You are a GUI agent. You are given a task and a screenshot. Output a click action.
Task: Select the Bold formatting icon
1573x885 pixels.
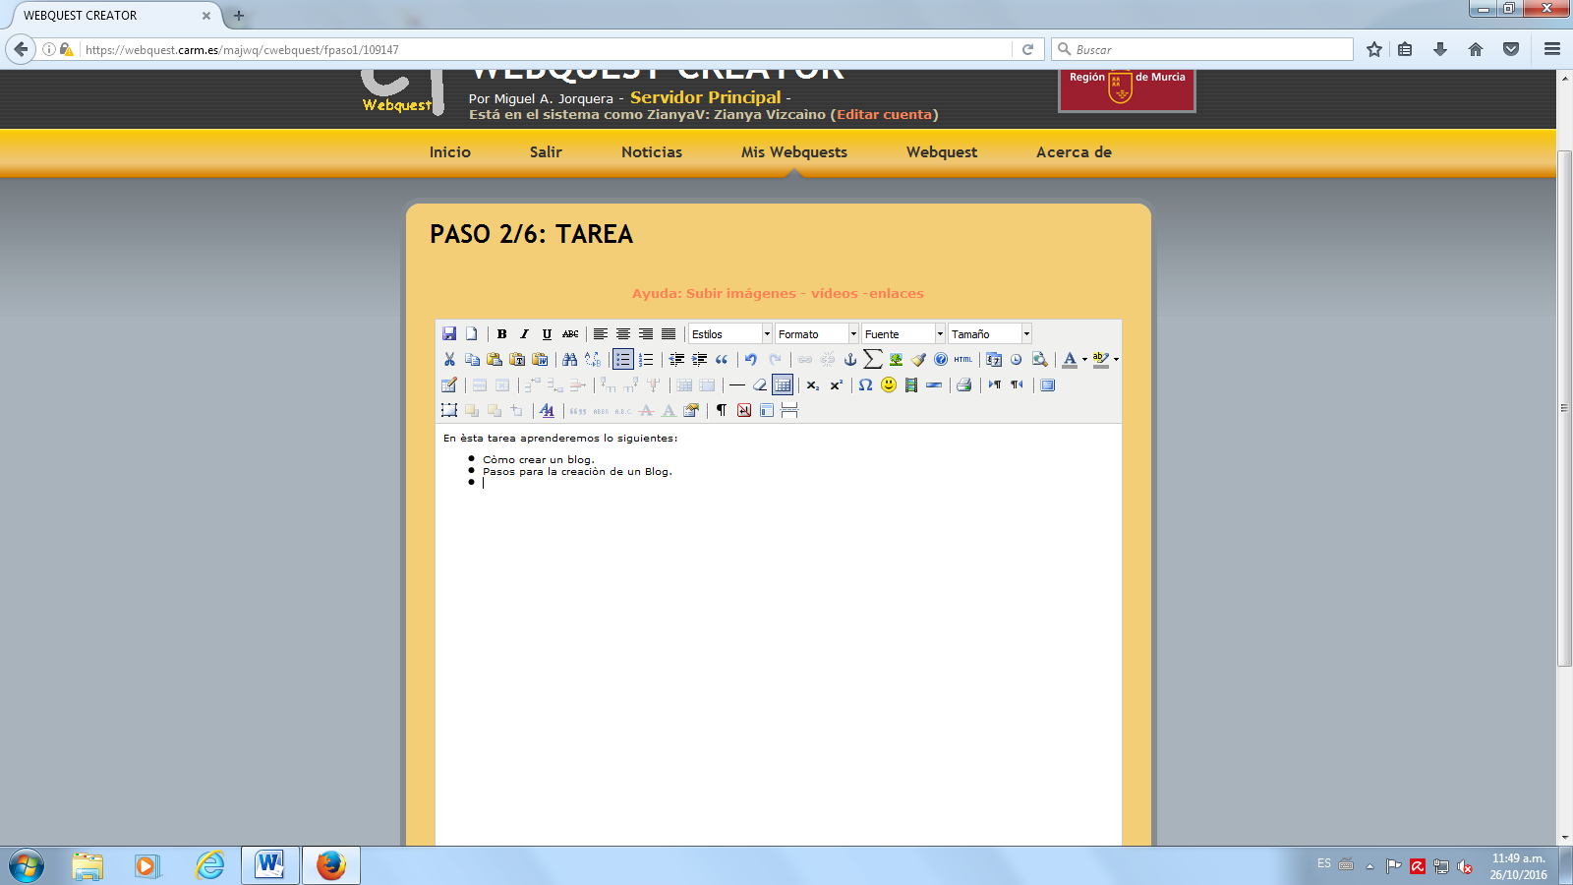coord(500,333)
